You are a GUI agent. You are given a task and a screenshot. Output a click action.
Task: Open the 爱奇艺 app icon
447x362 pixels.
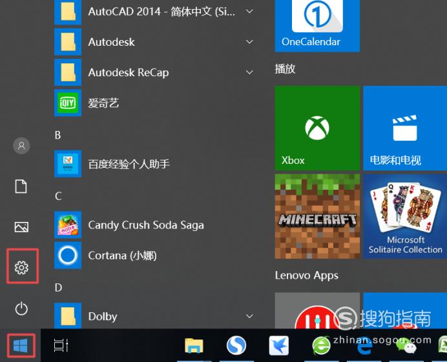click(68, 103)
